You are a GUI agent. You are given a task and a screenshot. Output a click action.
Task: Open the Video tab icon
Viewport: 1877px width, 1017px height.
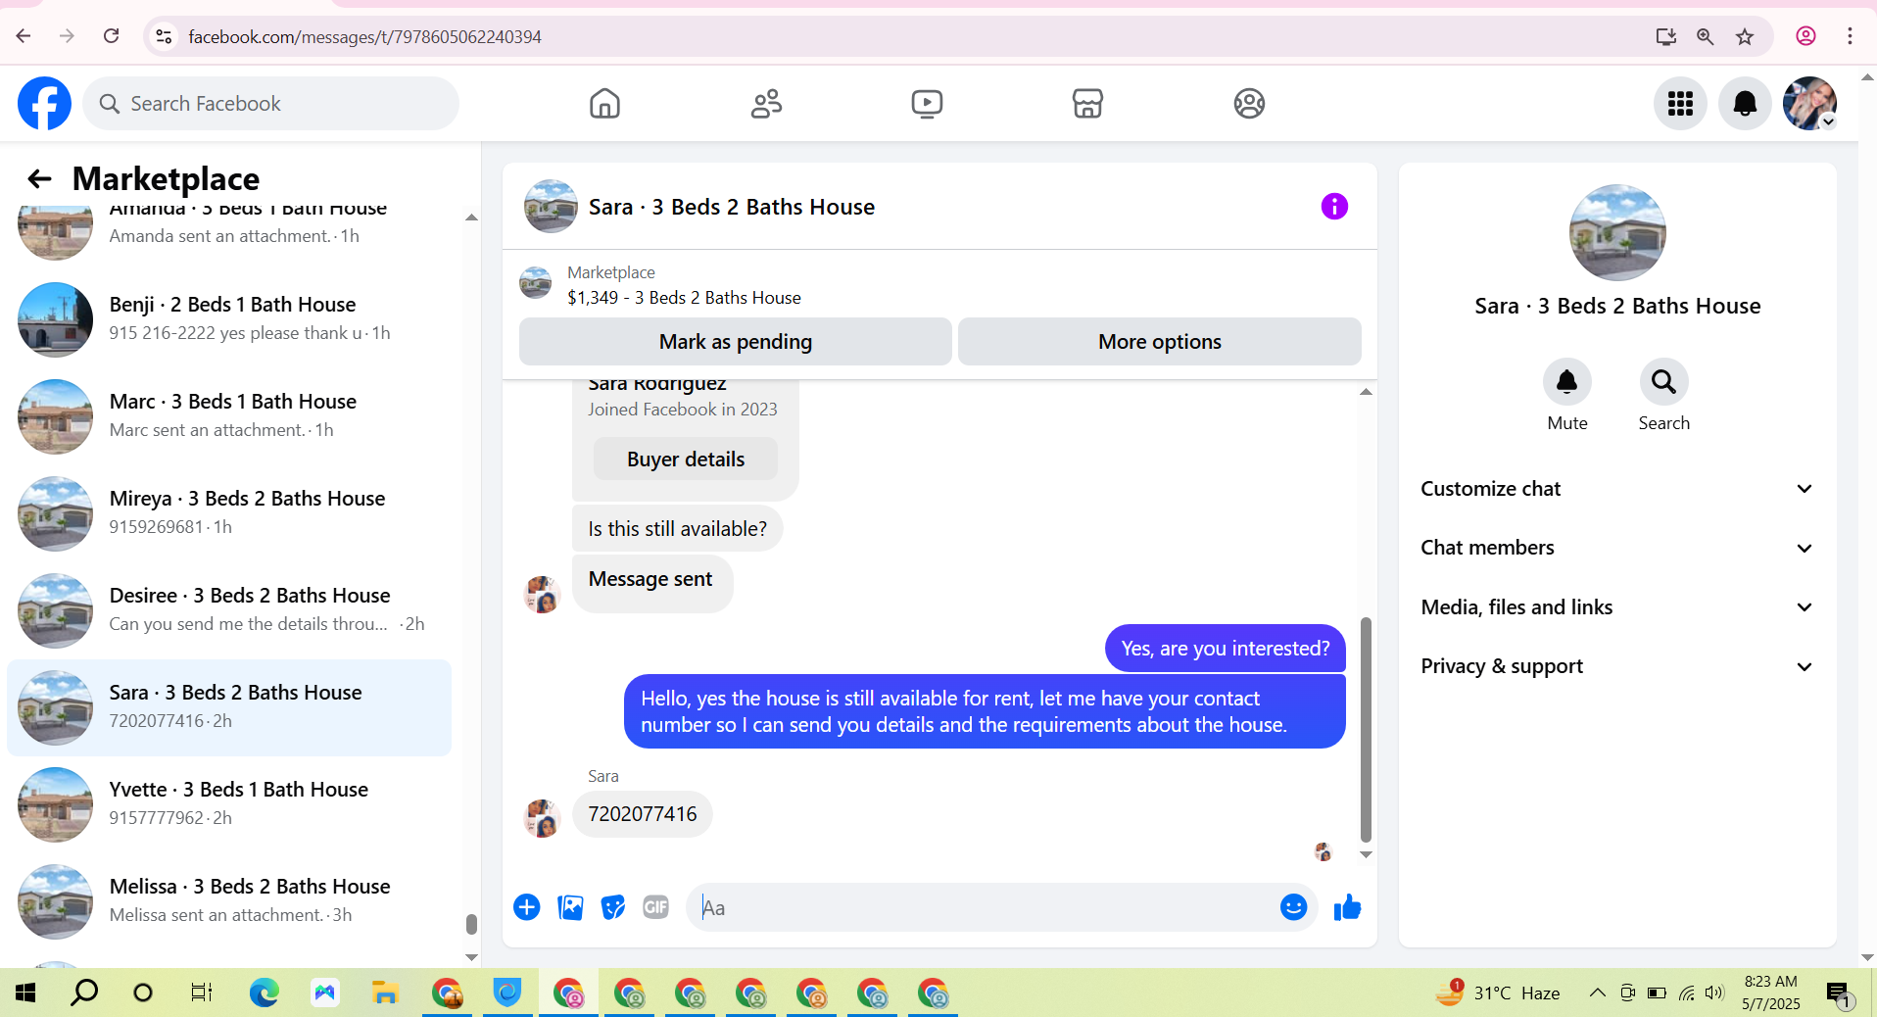coord(927,103)
